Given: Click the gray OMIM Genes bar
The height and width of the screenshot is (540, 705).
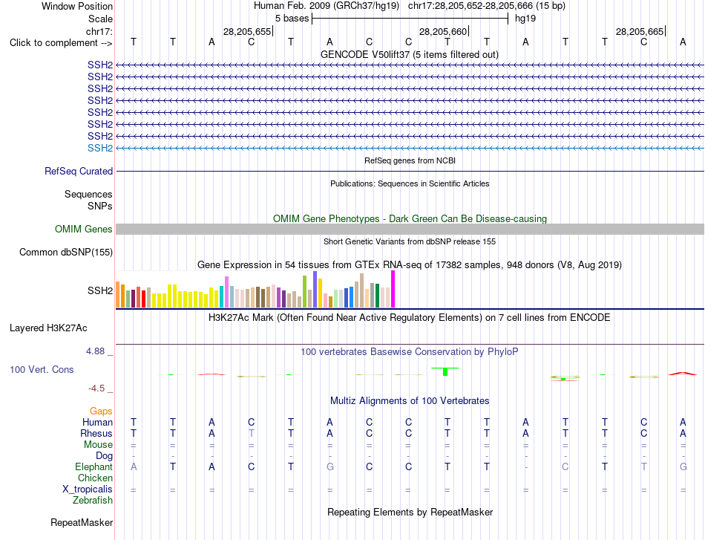Looking at the screenshot, I should click(410, 229).
